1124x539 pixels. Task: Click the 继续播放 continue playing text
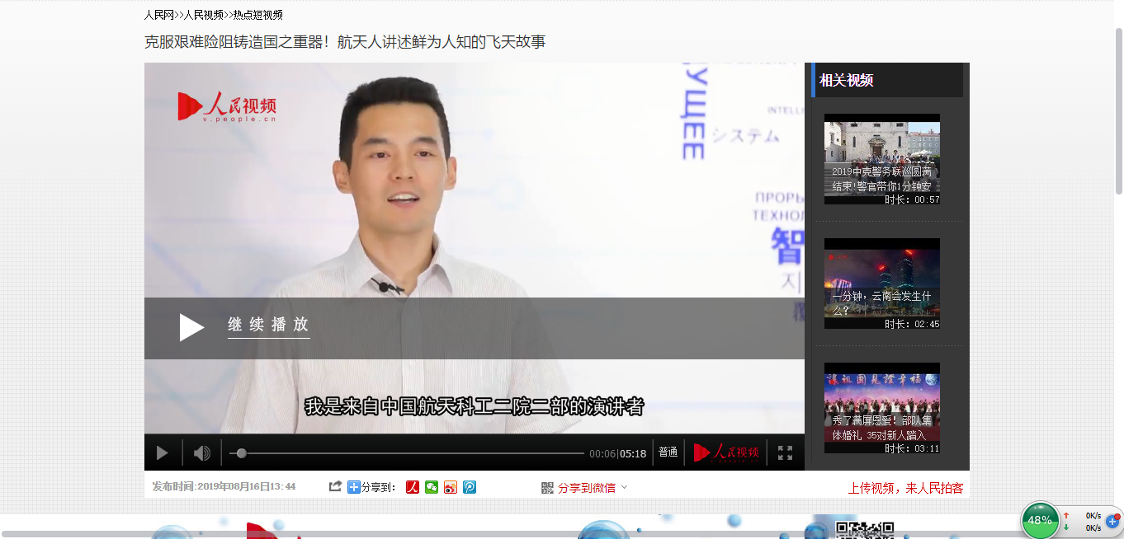(268, 325)
